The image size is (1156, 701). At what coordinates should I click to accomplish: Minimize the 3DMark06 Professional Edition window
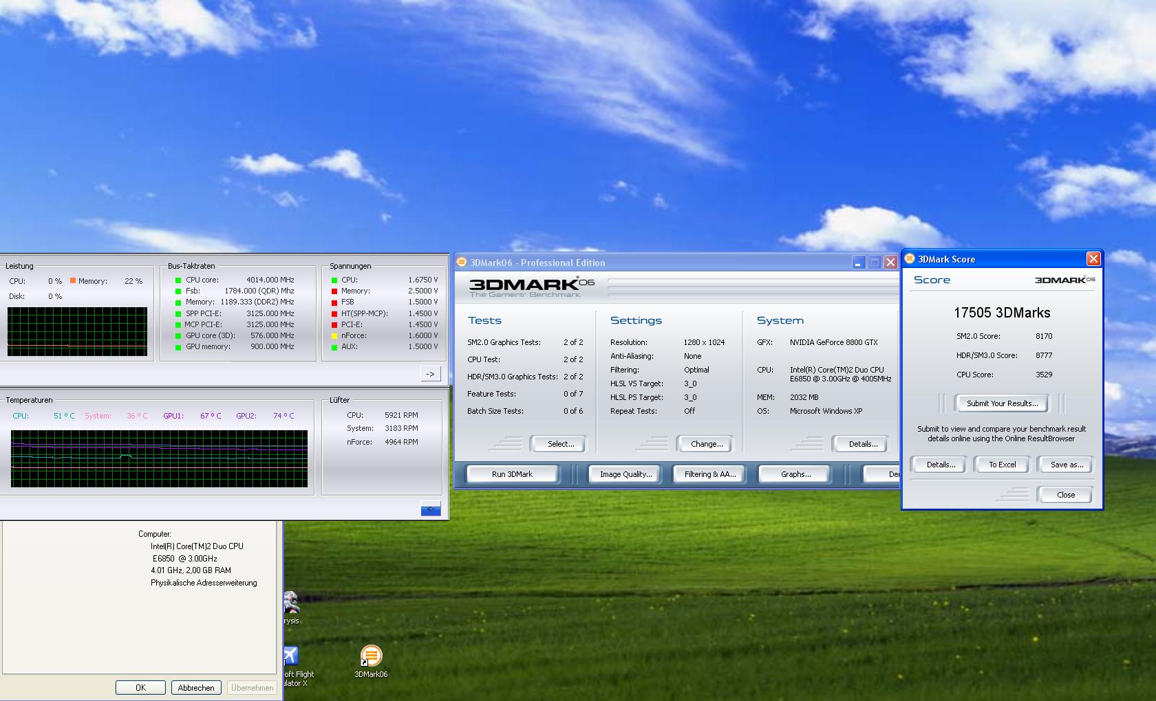[858, 262]
